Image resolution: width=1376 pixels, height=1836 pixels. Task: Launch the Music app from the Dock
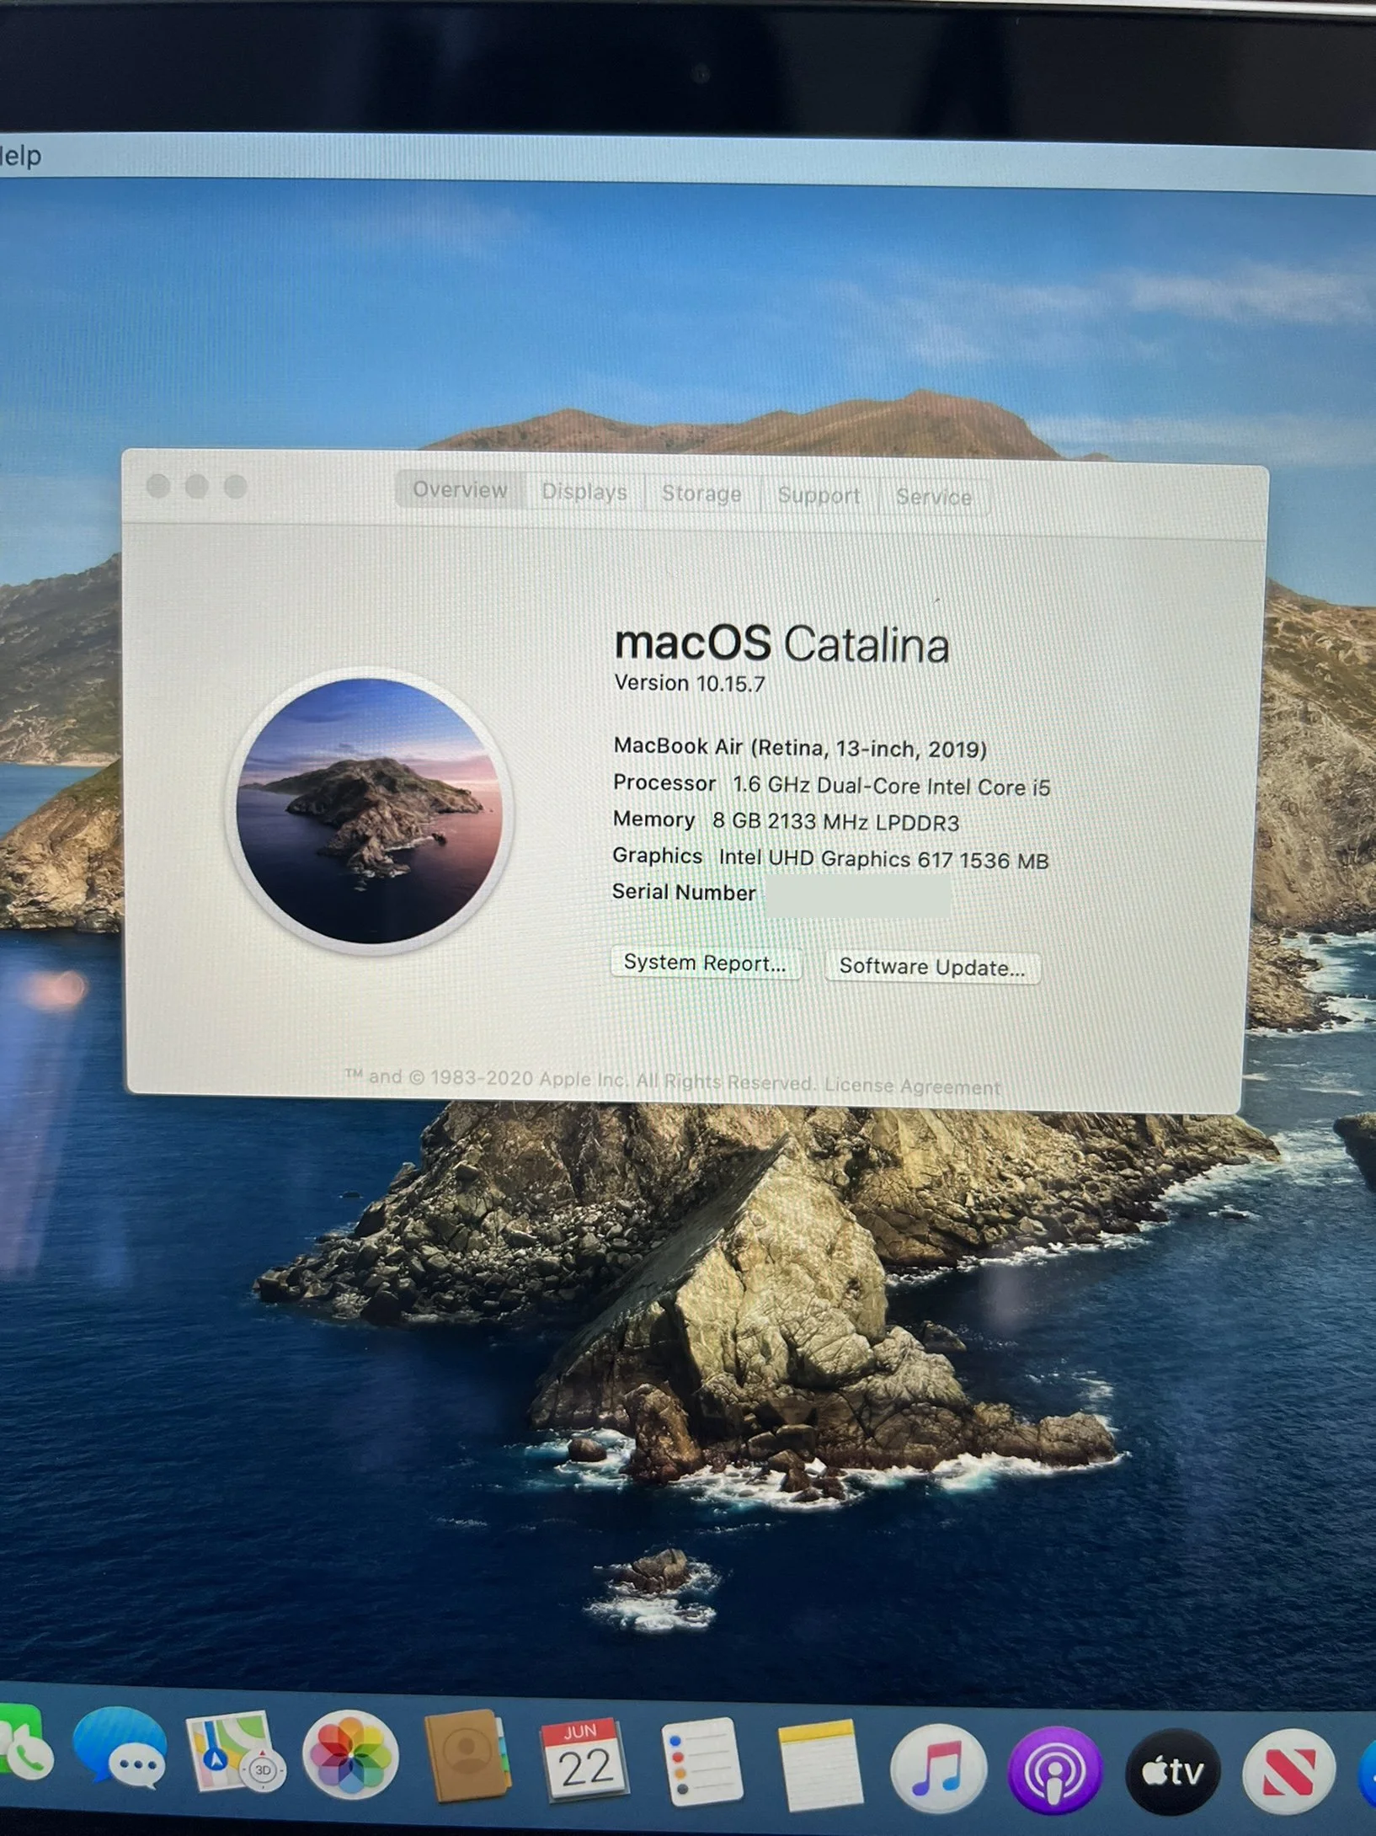coord(937,1769)
